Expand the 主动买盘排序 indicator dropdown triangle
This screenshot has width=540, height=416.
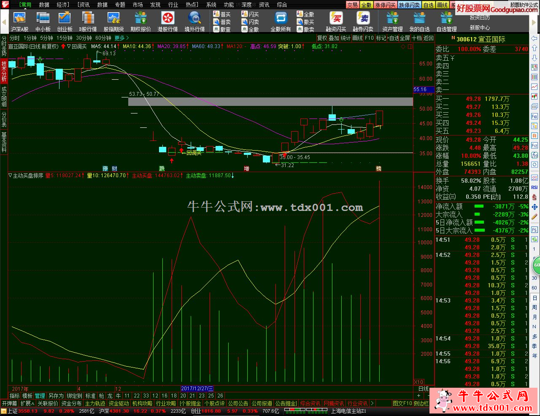point(11,176)
